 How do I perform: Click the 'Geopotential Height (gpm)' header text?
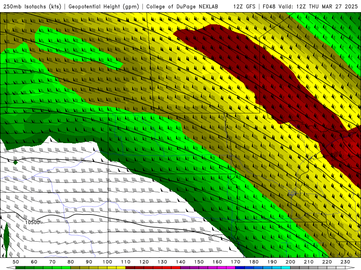click(x=104, y=6)
